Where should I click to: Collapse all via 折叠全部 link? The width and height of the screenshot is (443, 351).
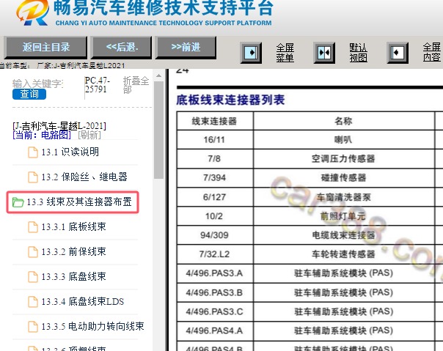click(x=136, y=85)
